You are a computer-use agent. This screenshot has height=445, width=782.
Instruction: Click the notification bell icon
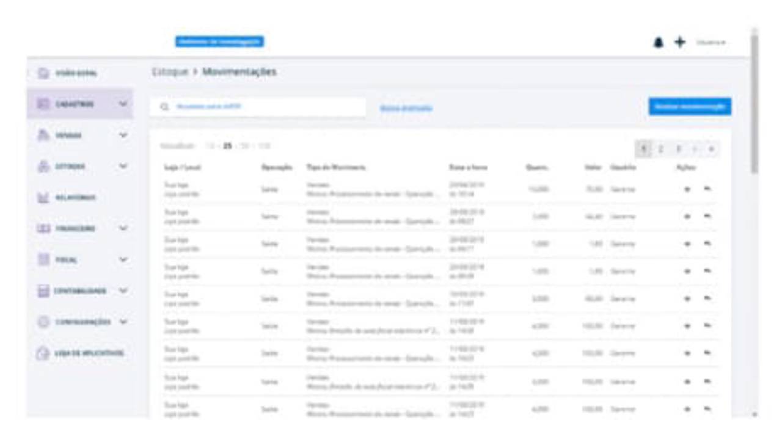tap(659, 42)
